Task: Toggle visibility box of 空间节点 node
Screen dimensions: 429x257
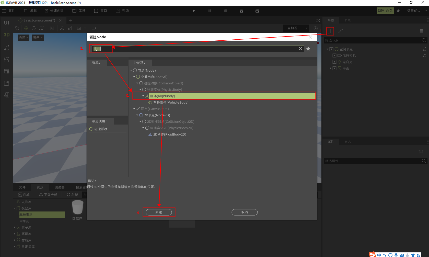Action: 331,49
